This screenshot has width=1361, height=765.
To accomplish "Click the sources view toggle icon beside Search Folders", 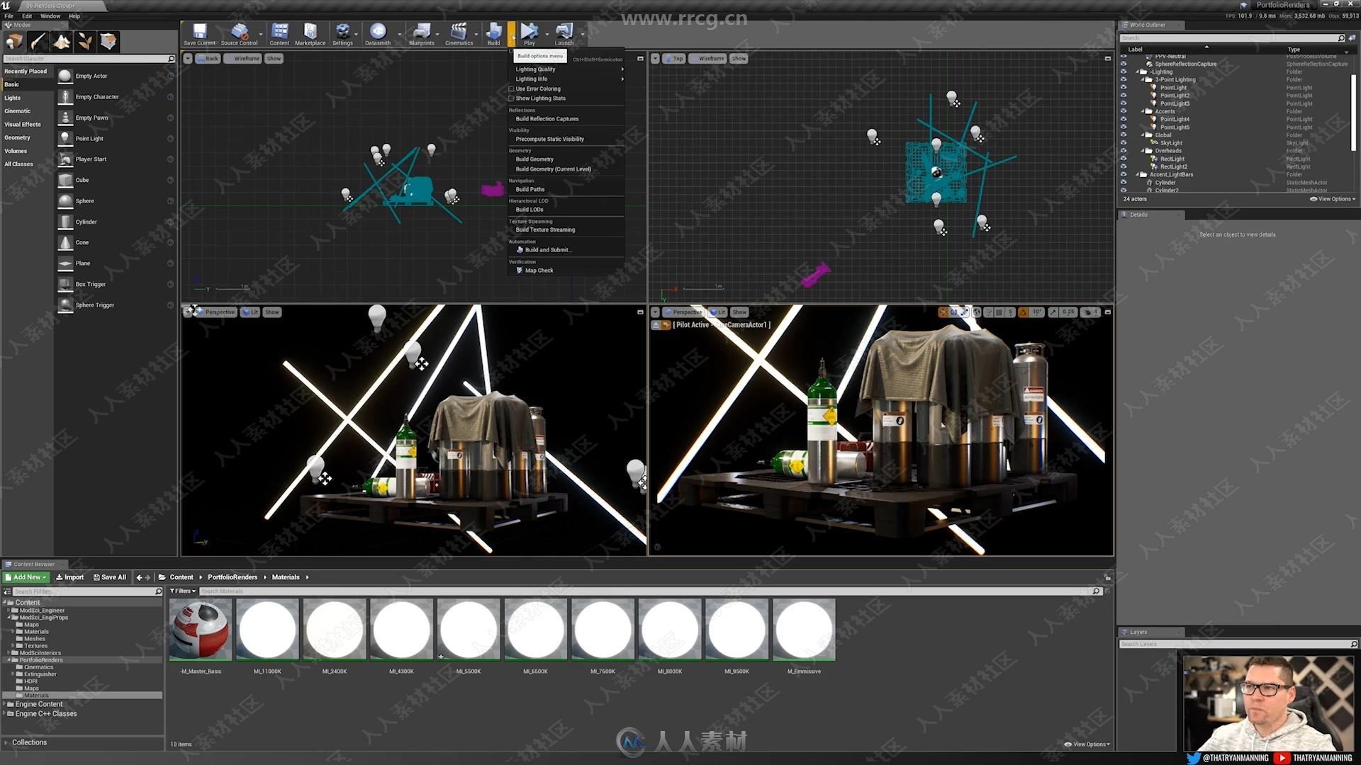I will 7,591.
